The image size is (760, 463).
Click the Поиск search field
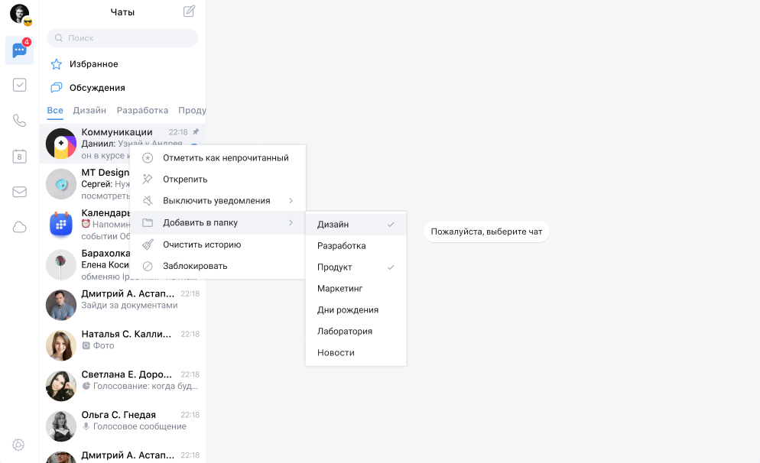[122, 37]
